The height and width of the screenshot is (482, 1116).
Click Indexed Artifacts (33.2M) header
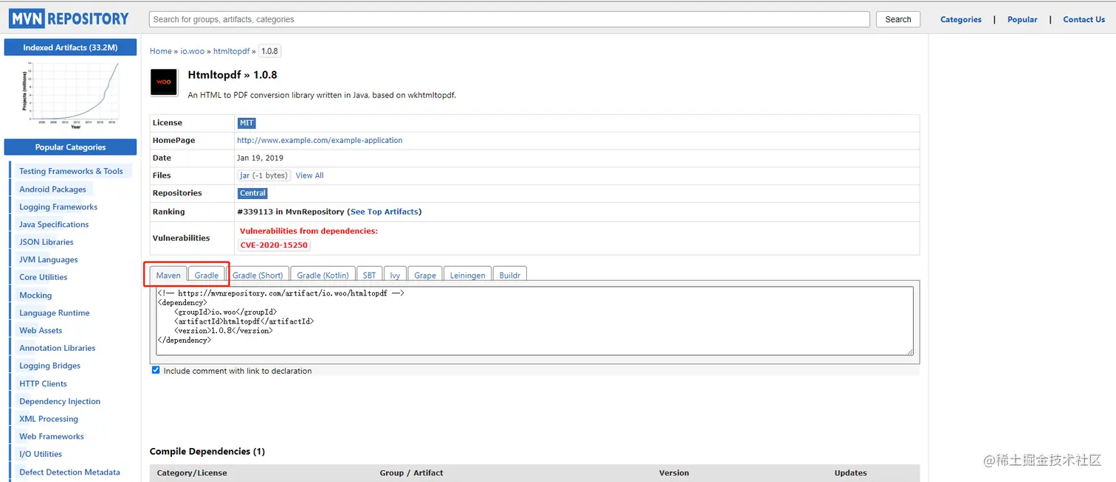70,47
